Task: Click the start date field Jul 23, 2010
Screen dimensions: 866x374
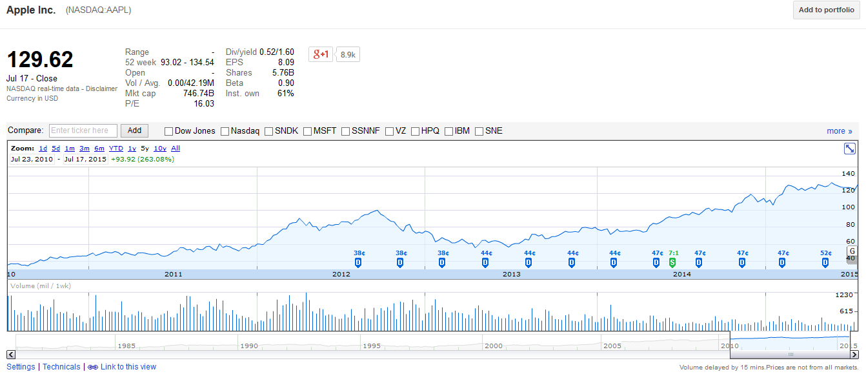Action: click(32, 159)
